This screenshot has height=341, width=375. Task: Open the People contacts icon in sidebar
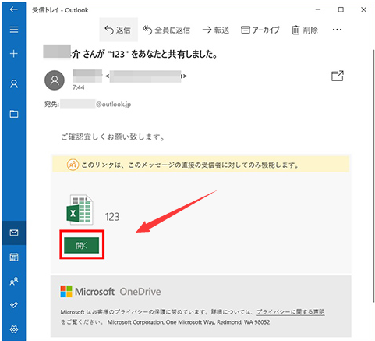pyautogui.click(x=14, y=281)
